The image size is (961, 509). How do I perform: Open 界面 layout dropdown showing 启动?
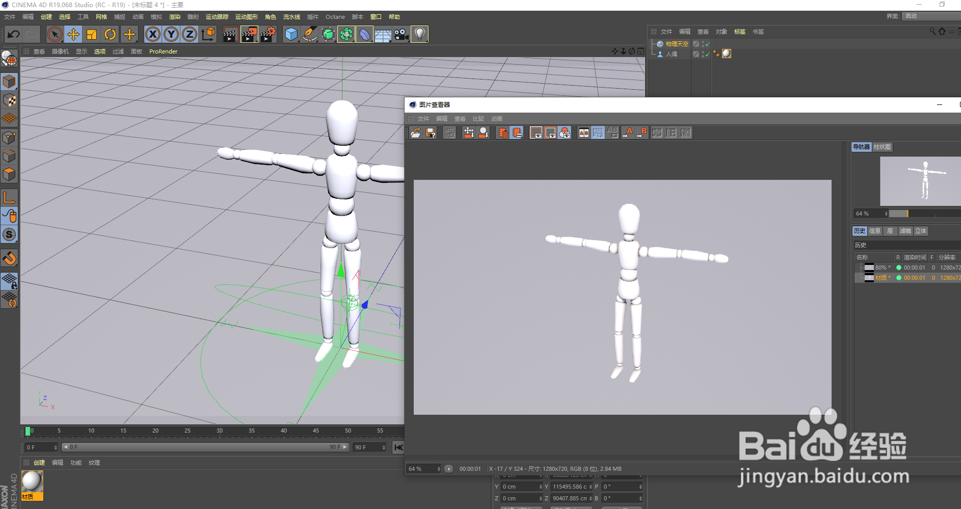[931, 16]
